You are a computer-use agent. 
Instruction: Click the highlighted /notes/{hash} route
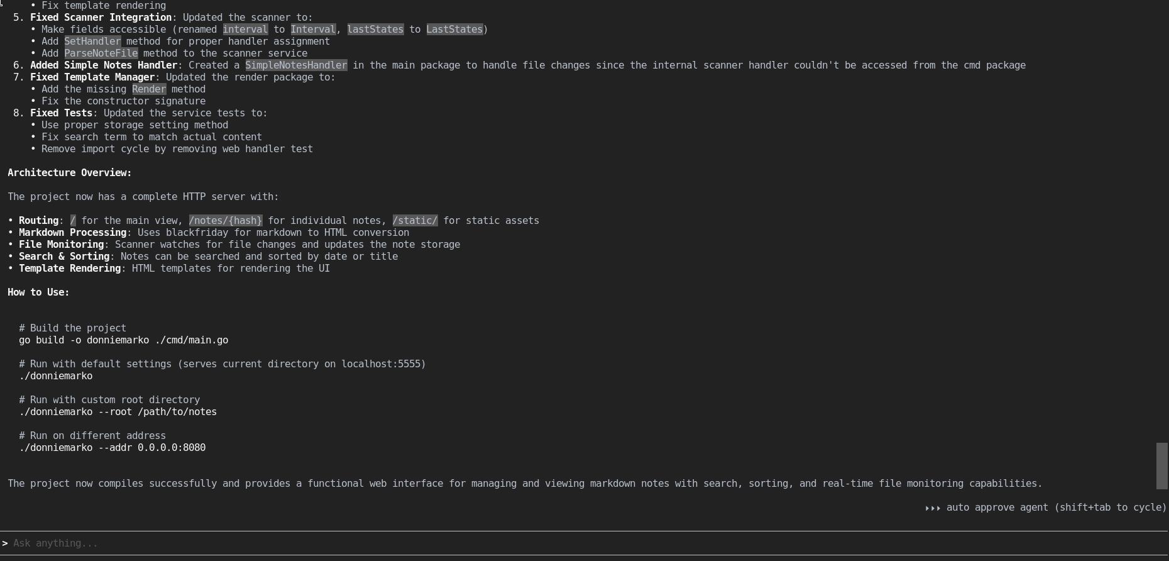(226, 221)
